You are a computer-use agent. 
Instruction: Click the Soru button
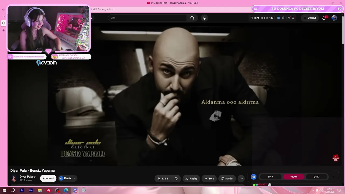point(209,179)
